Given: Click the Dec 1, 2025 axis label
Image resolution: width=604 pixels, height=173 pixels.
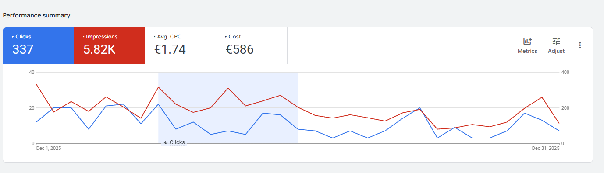Looking at the screenshot, I should pyautogui.click(x=48, y=149).
